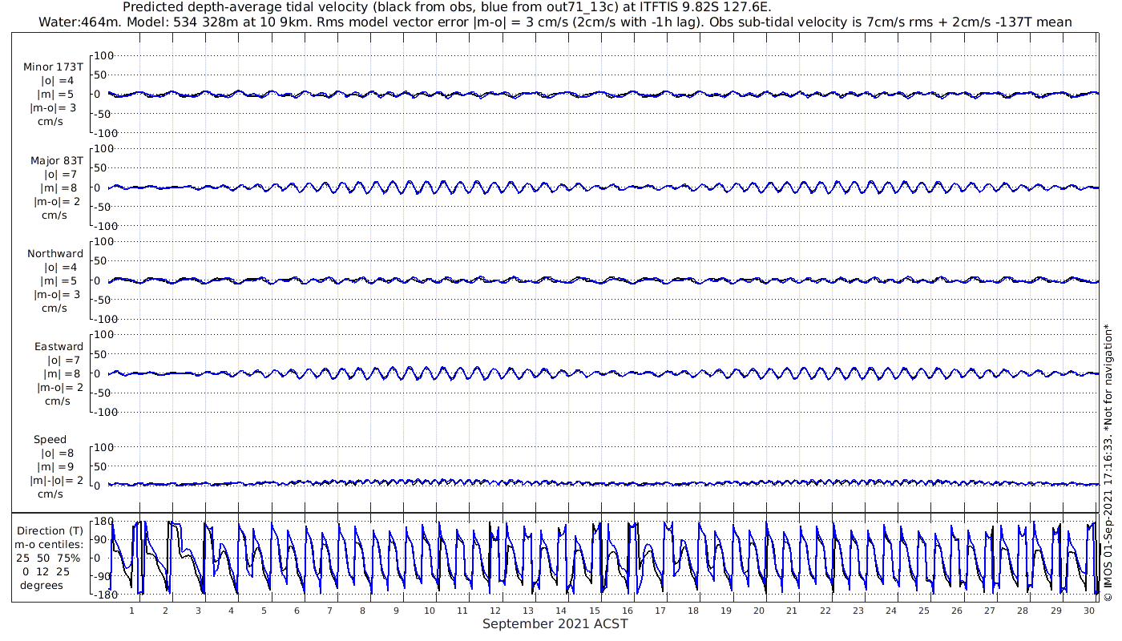Image resolution: width=1122 pixels, height=641 pixels.
Task: Click day 18 on the September date axis
Action: tap(693, 611)
